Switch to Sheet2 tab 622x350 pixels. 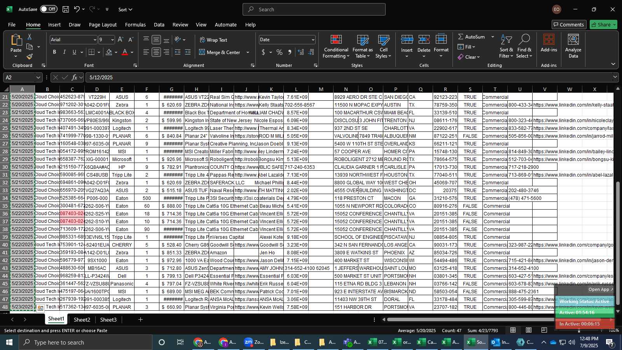82,320
